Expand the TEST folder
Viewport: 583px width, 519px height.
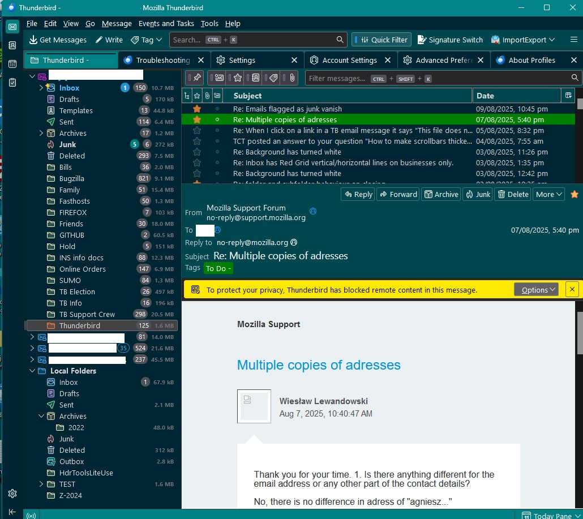coord(41,484)
